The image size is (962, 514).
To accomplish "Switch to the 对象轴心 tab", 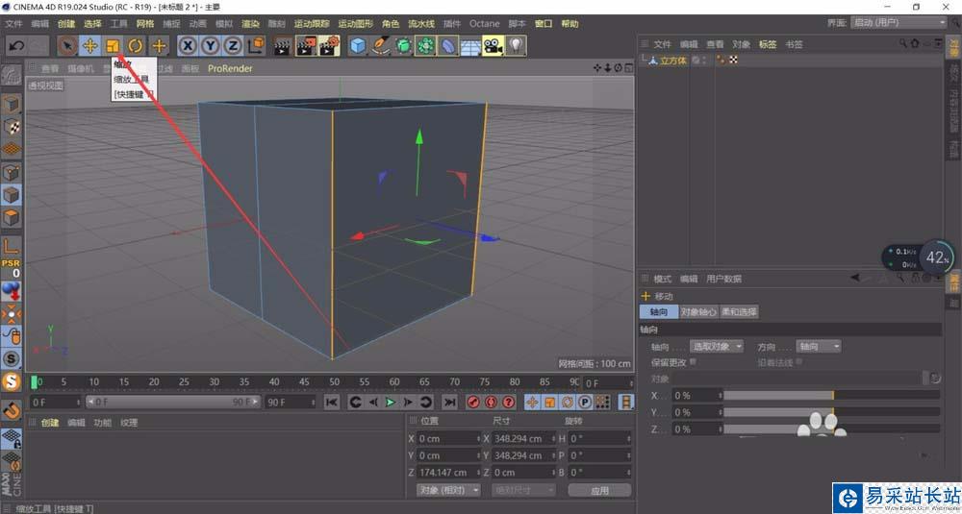I will point(698,312).
